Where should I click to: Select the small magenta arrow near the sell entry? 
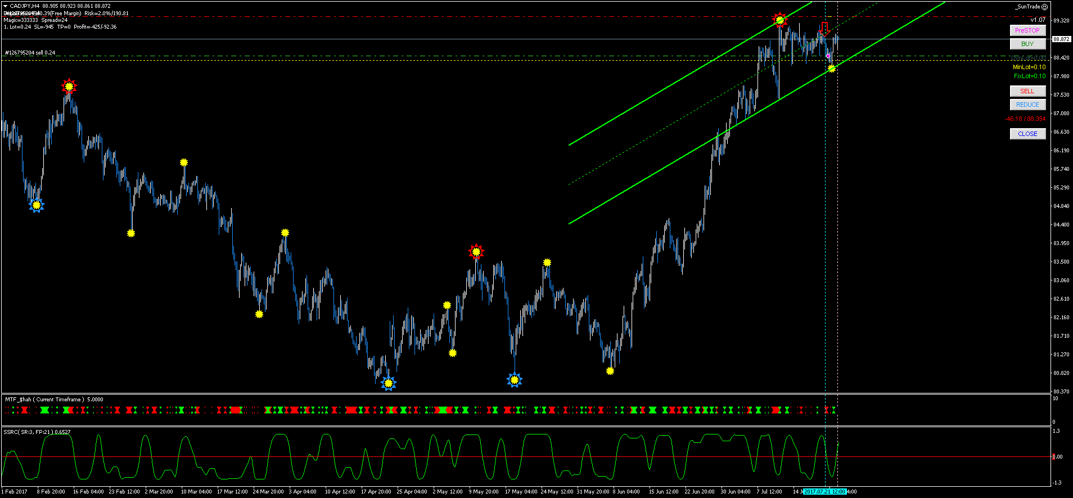[828, 56]
